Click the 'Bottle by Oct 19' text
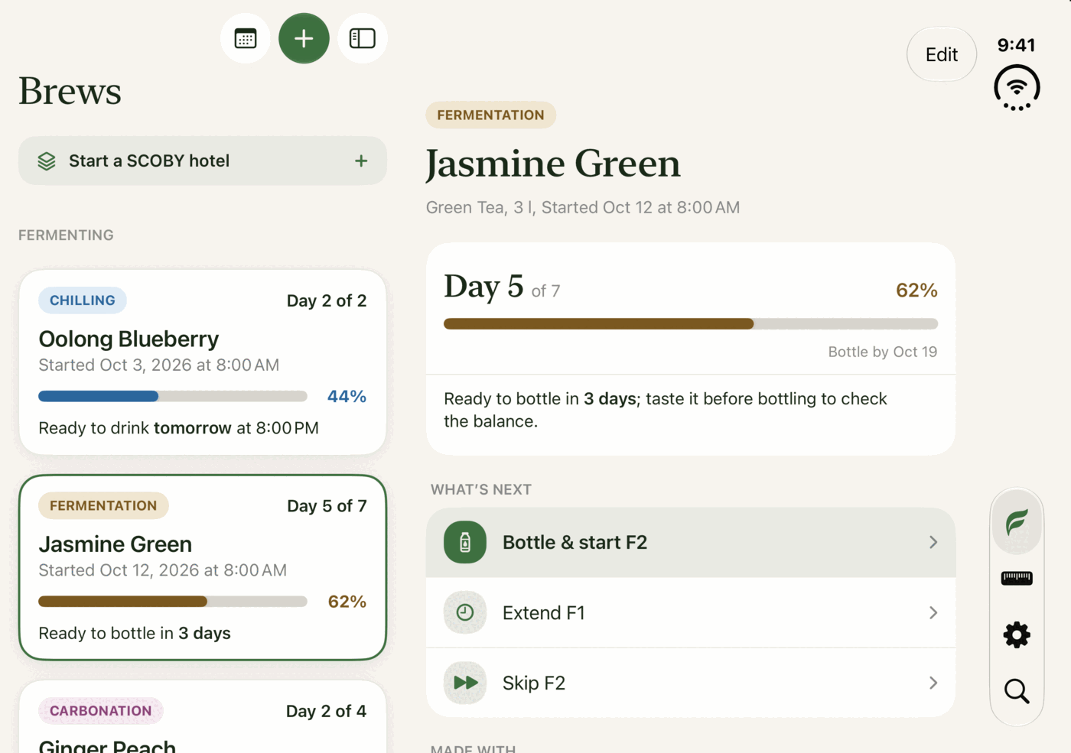 [x=882, y=352]
